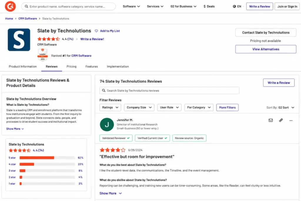Switch to the Product Information tab
This screenshot has height=201, width=301.
pyautogui.click(x=23, y=67)
